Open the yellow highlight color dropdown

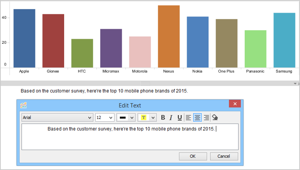pyautogui.click(x=147, y=117)
